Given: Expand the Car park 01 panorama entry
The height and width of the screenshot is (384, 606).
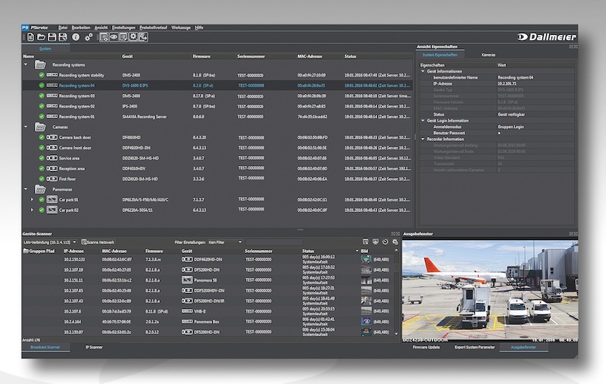Looking at the screenshot, I should 32,199.
